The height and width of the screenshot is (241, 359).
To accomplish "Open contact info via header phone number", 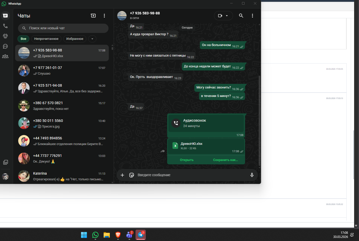I will [x=145, y=13].
